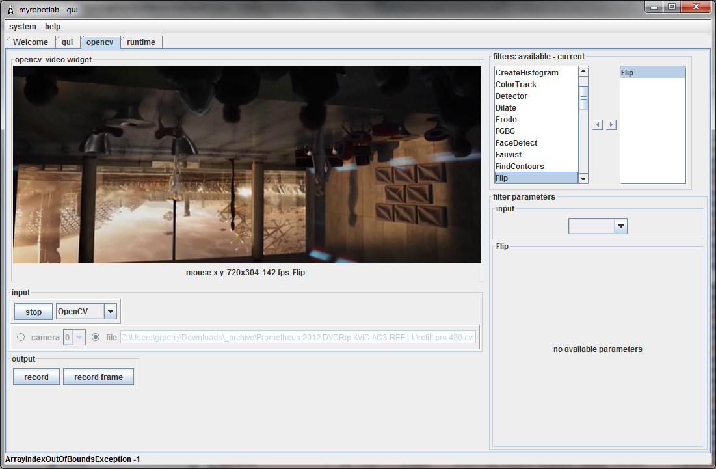Click filter list scroll up arrow

pos(583,72)
